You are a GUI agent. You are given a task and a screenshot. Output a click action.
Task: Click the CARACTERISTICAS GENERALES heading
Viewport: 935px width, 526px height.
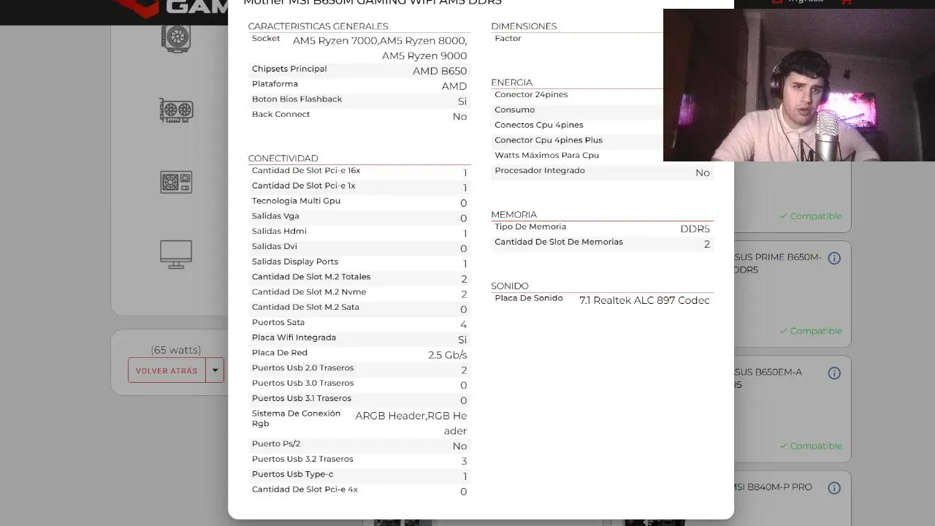318,26
